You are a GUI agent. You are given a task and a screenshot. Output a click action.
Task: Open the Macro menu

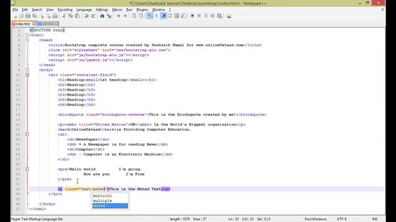point(117,10)
